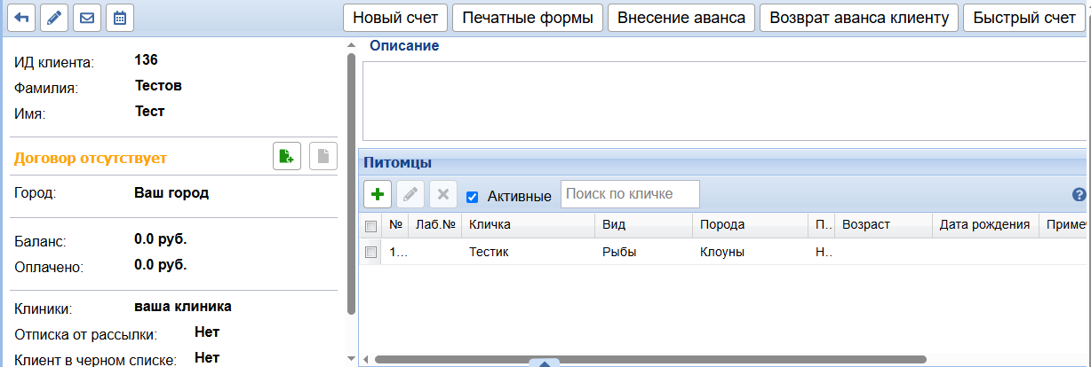This screenshot has width=1091, height=367.
Task: Click the green add contract document icon
Action: tap(286, 156)
